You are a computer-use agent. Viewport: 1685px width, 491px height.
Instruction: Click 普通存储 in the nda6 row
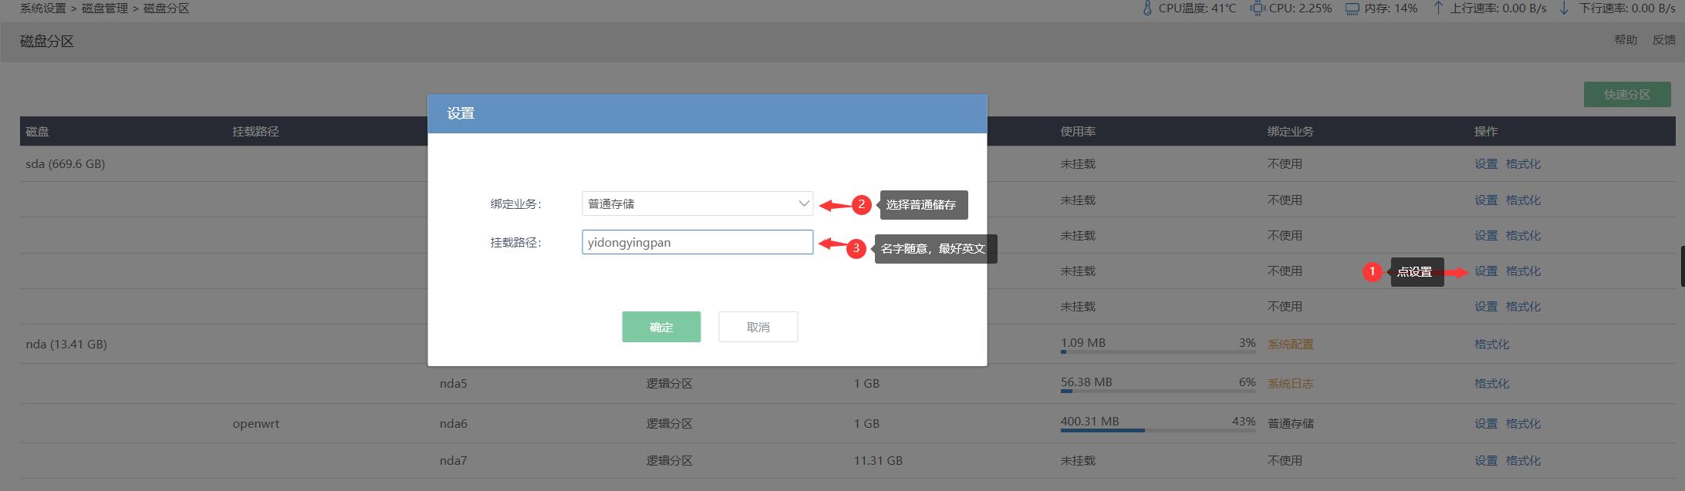[1290, 424]
